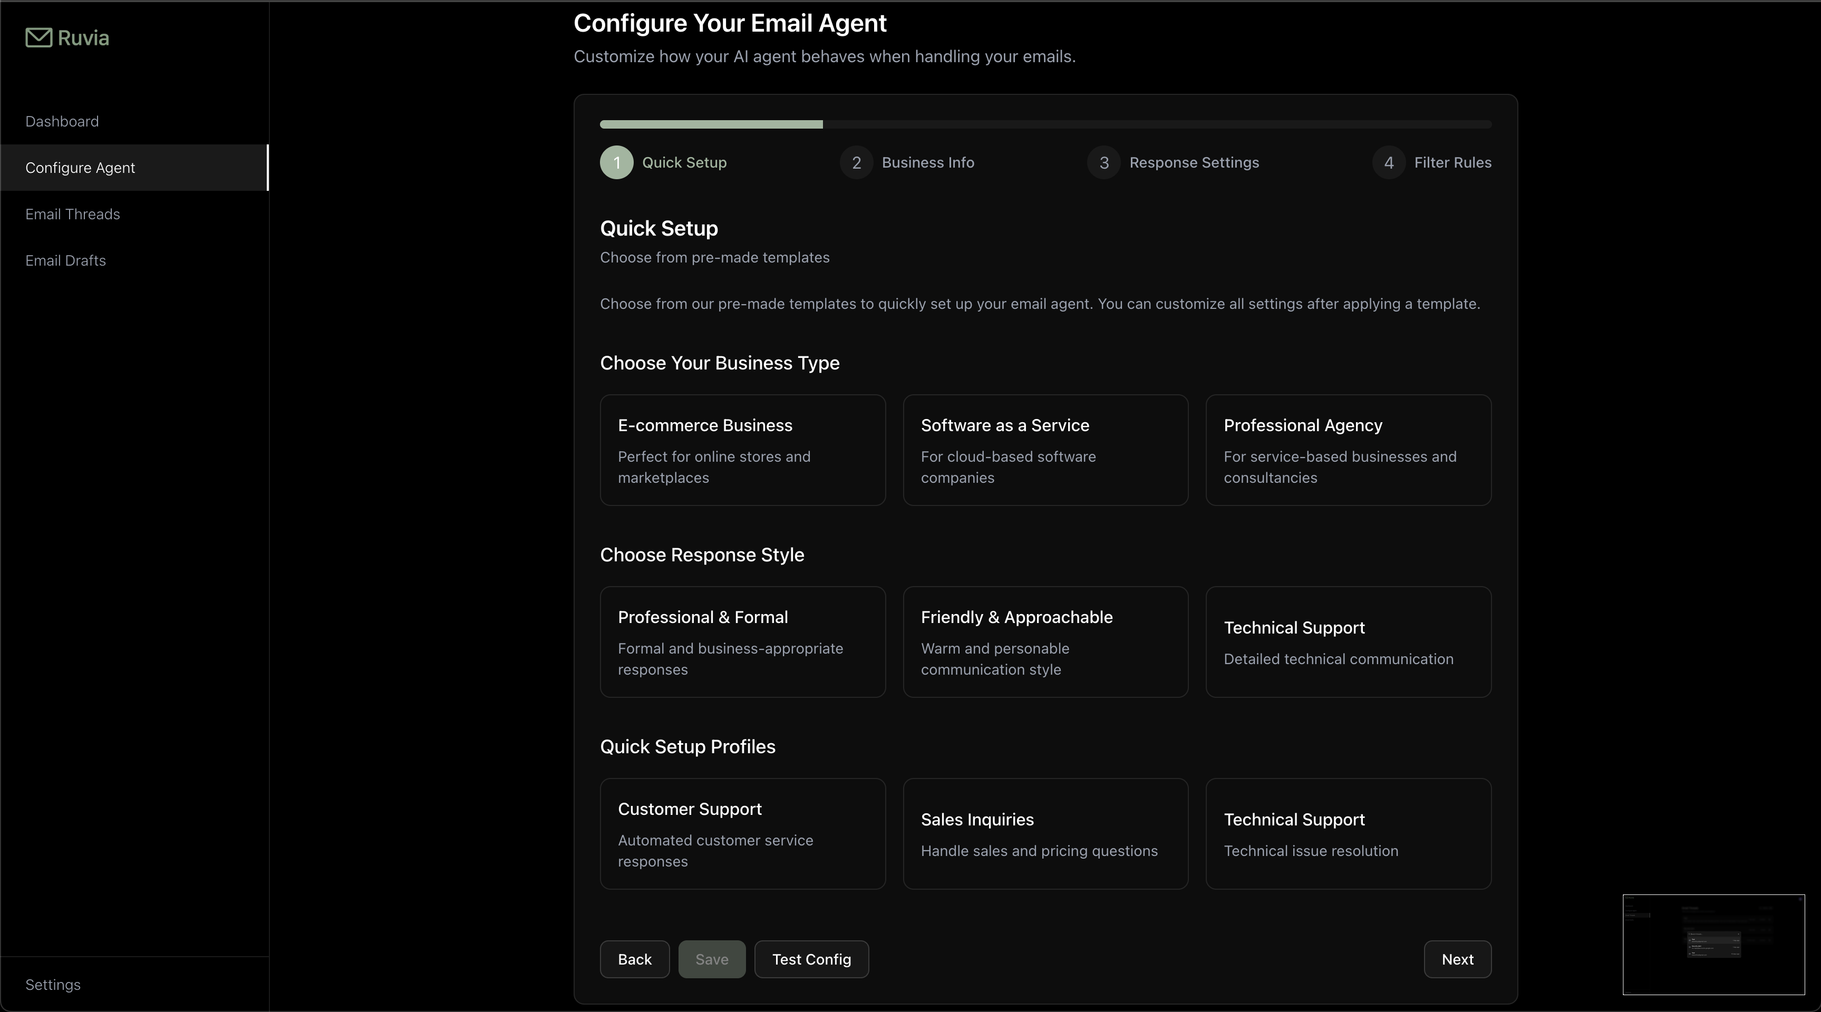The width and height of the screenshot is (1821, 1012).
Task: Run Test Config
Action: point(811,959)
